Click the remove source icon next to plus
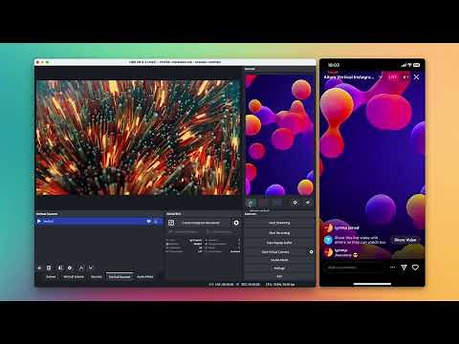 tap(49, 268)
